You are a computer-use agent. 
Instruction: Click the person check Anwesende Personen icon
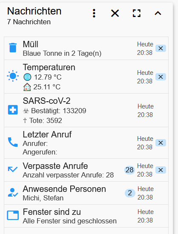click(x=13, y=192)
